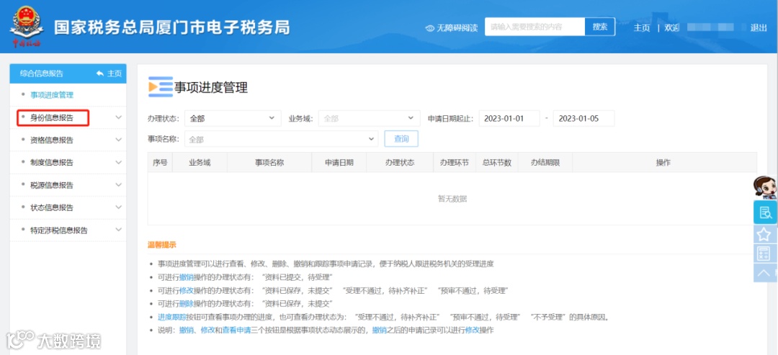Click the 序号 column header
This screenshot has height=355, width=778.
pos(160,163)
